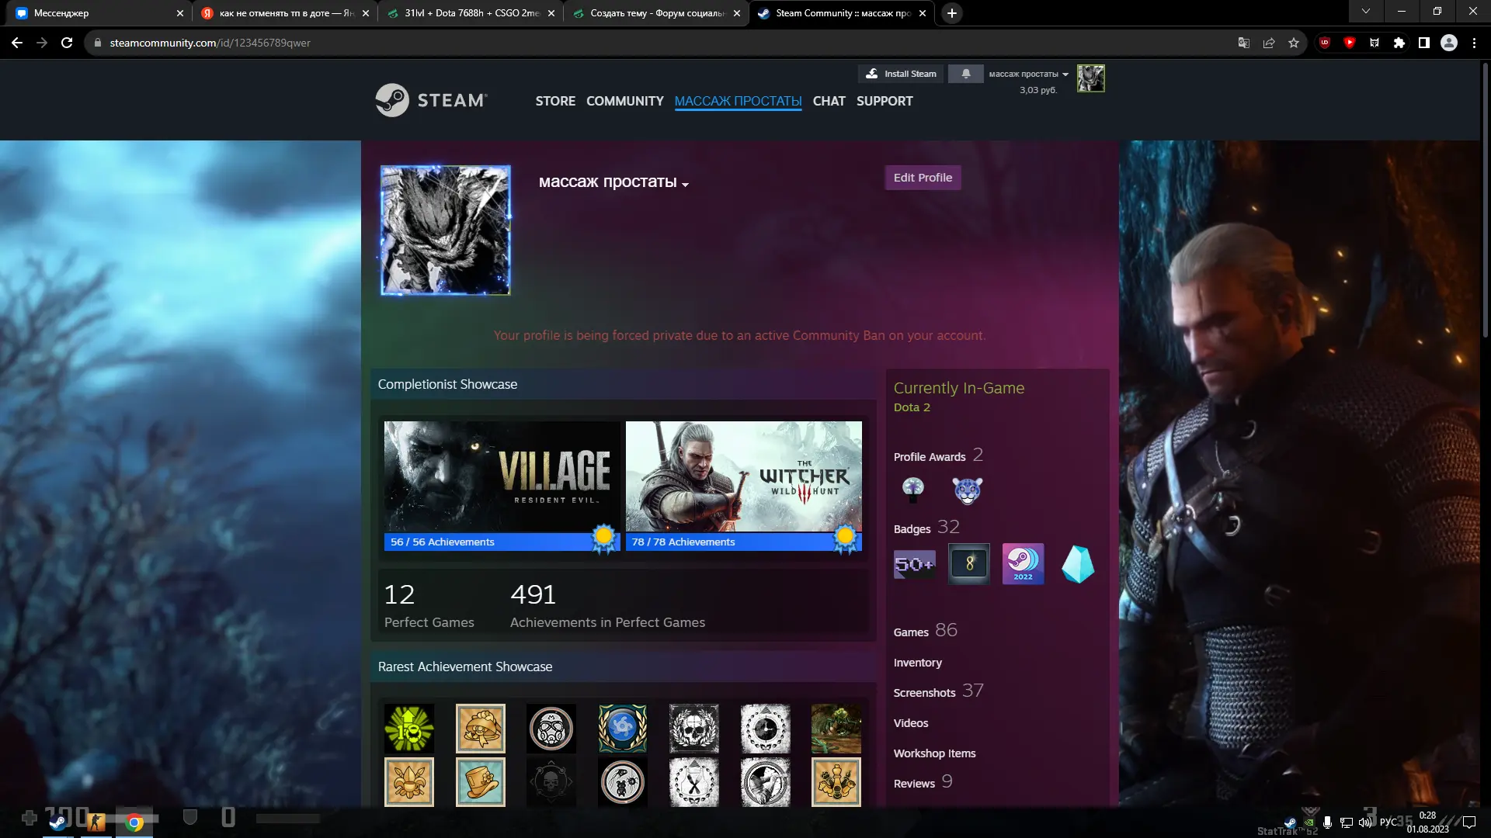Open the gas mask achievement icon
This screenshot has width=1491, height=838.
point(551,729)
